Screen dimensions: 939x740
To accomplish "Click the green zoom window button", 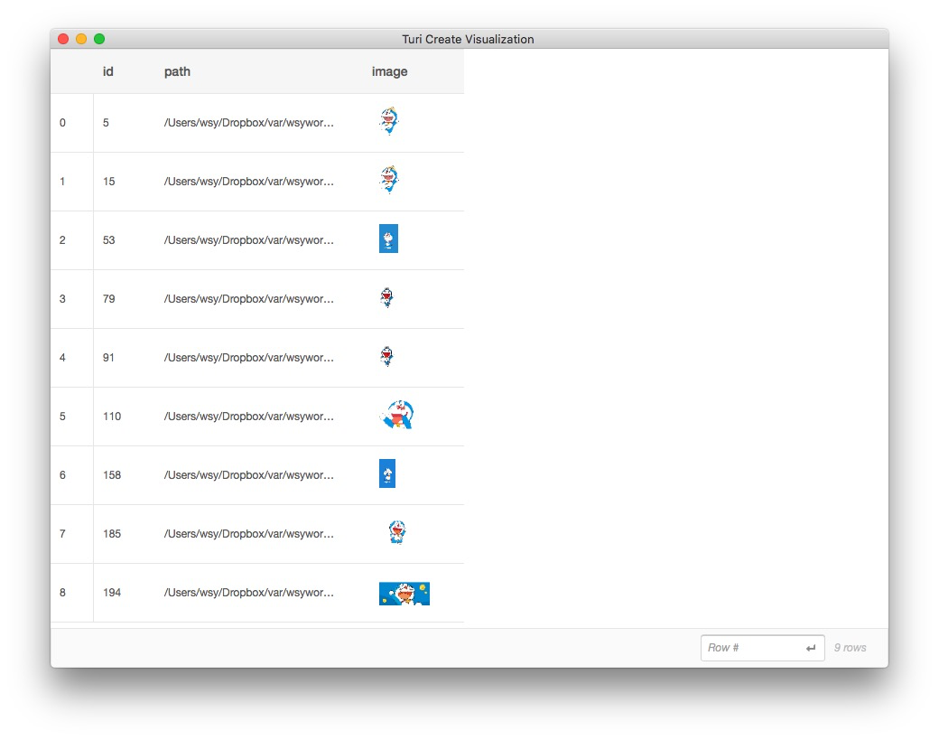I will coord(99,39).
